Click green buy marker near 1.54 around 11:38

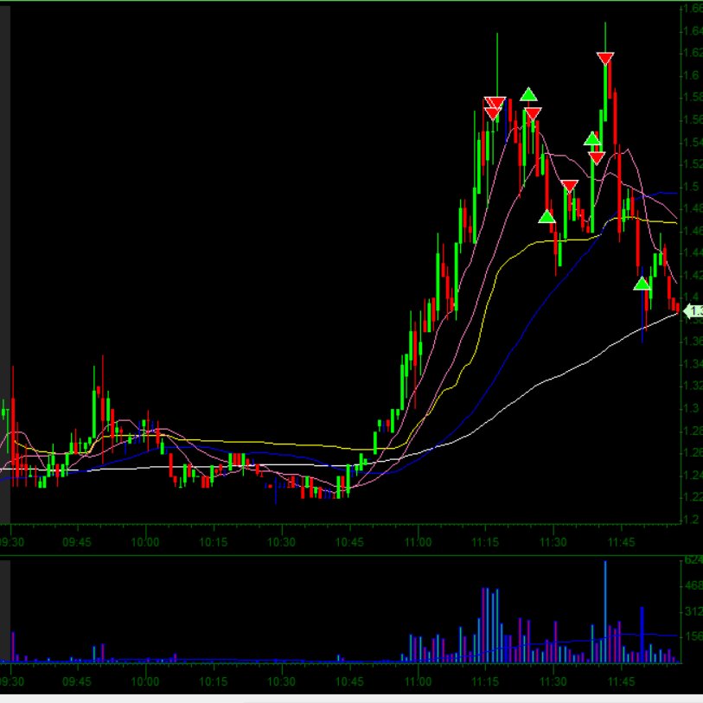591,138
